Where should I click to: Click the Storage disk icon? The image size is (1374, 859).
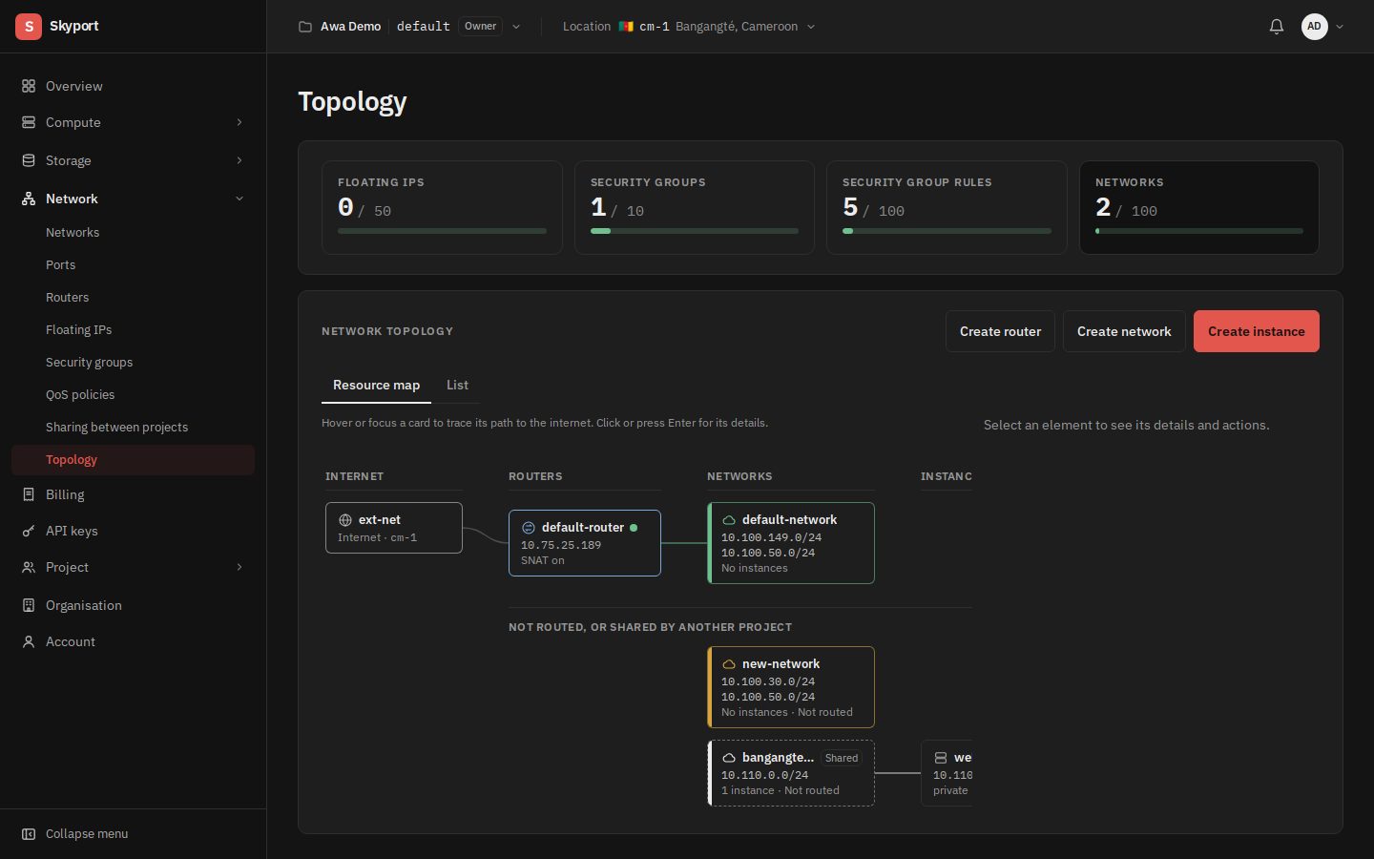pos(29,160)
